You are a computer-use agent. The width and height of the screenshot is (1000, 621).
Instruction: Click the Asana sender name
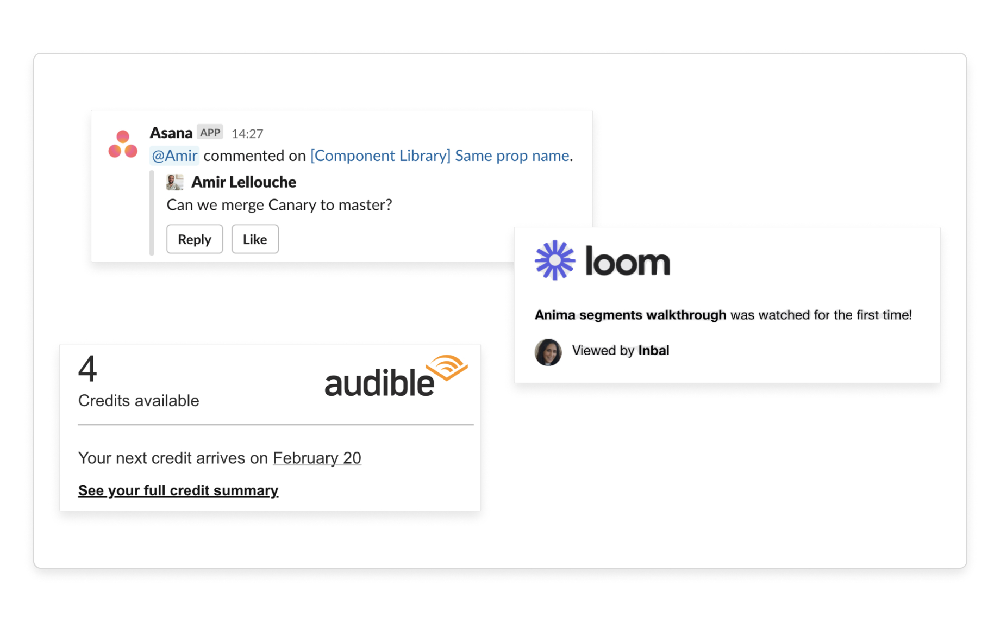[171, 133]
